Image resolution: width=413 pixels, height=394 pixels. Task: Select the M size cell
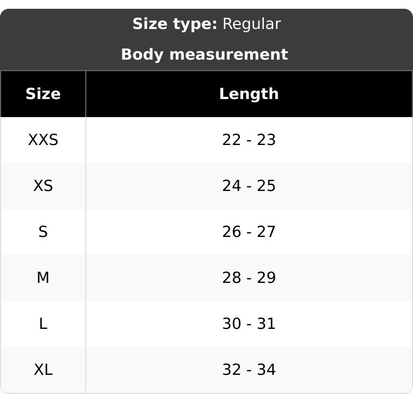(43, 277)
